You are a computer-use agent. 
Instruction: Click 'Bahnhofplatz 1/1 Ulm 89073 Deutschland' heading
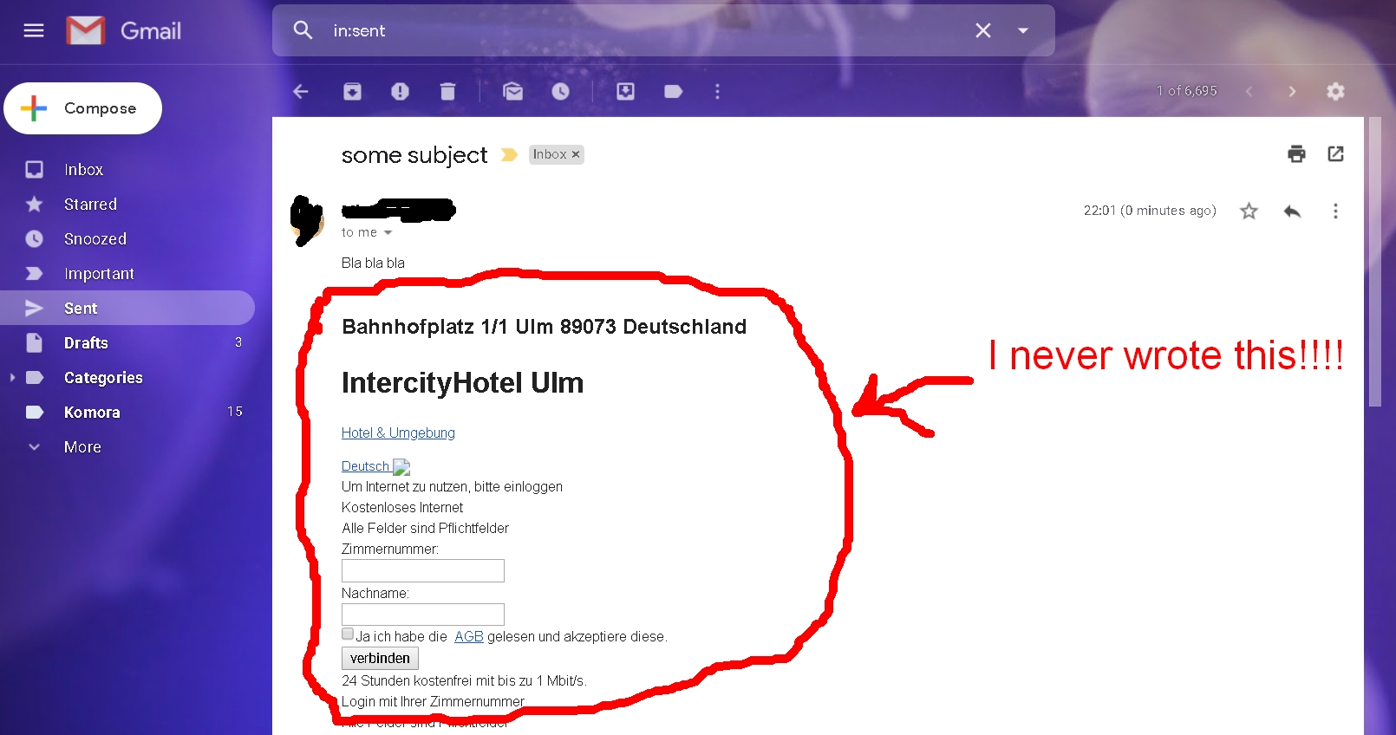[x=544, y=327]
